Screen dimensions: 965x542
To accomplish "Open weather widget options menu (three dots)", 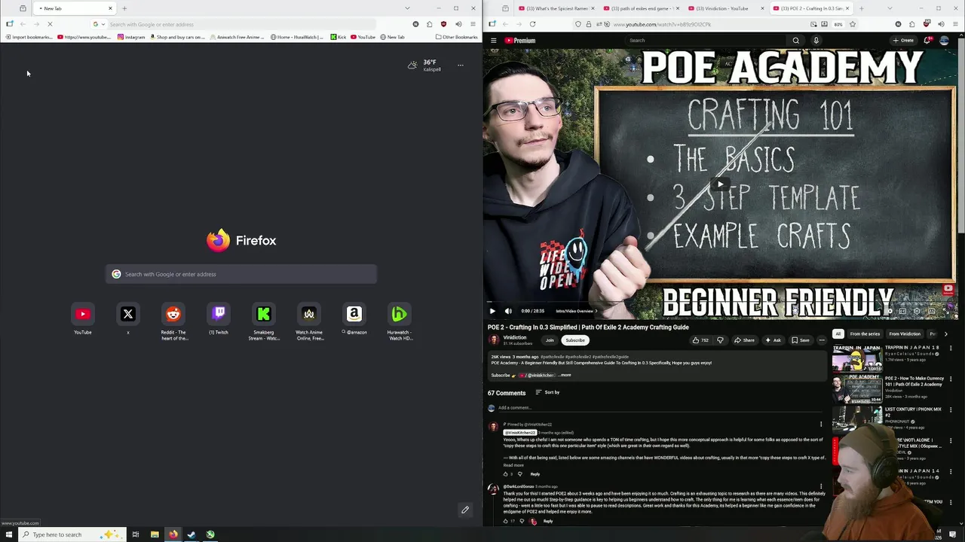I will (x=461, y=65).
